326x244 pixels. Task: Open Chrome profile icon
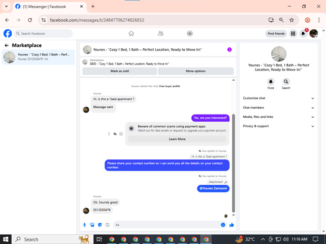[x=308, y=20]
